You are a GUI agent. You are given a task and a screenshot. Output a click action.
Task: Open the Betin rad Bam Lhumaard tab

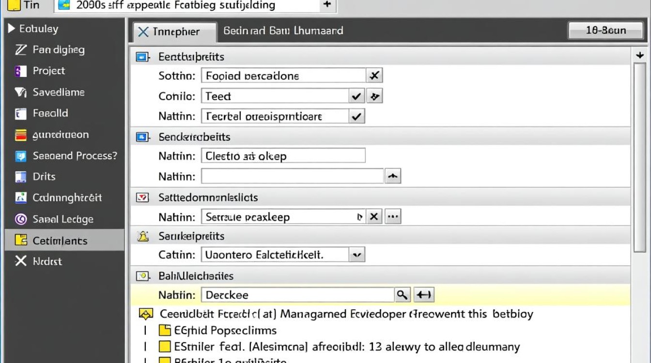[283, 31]
